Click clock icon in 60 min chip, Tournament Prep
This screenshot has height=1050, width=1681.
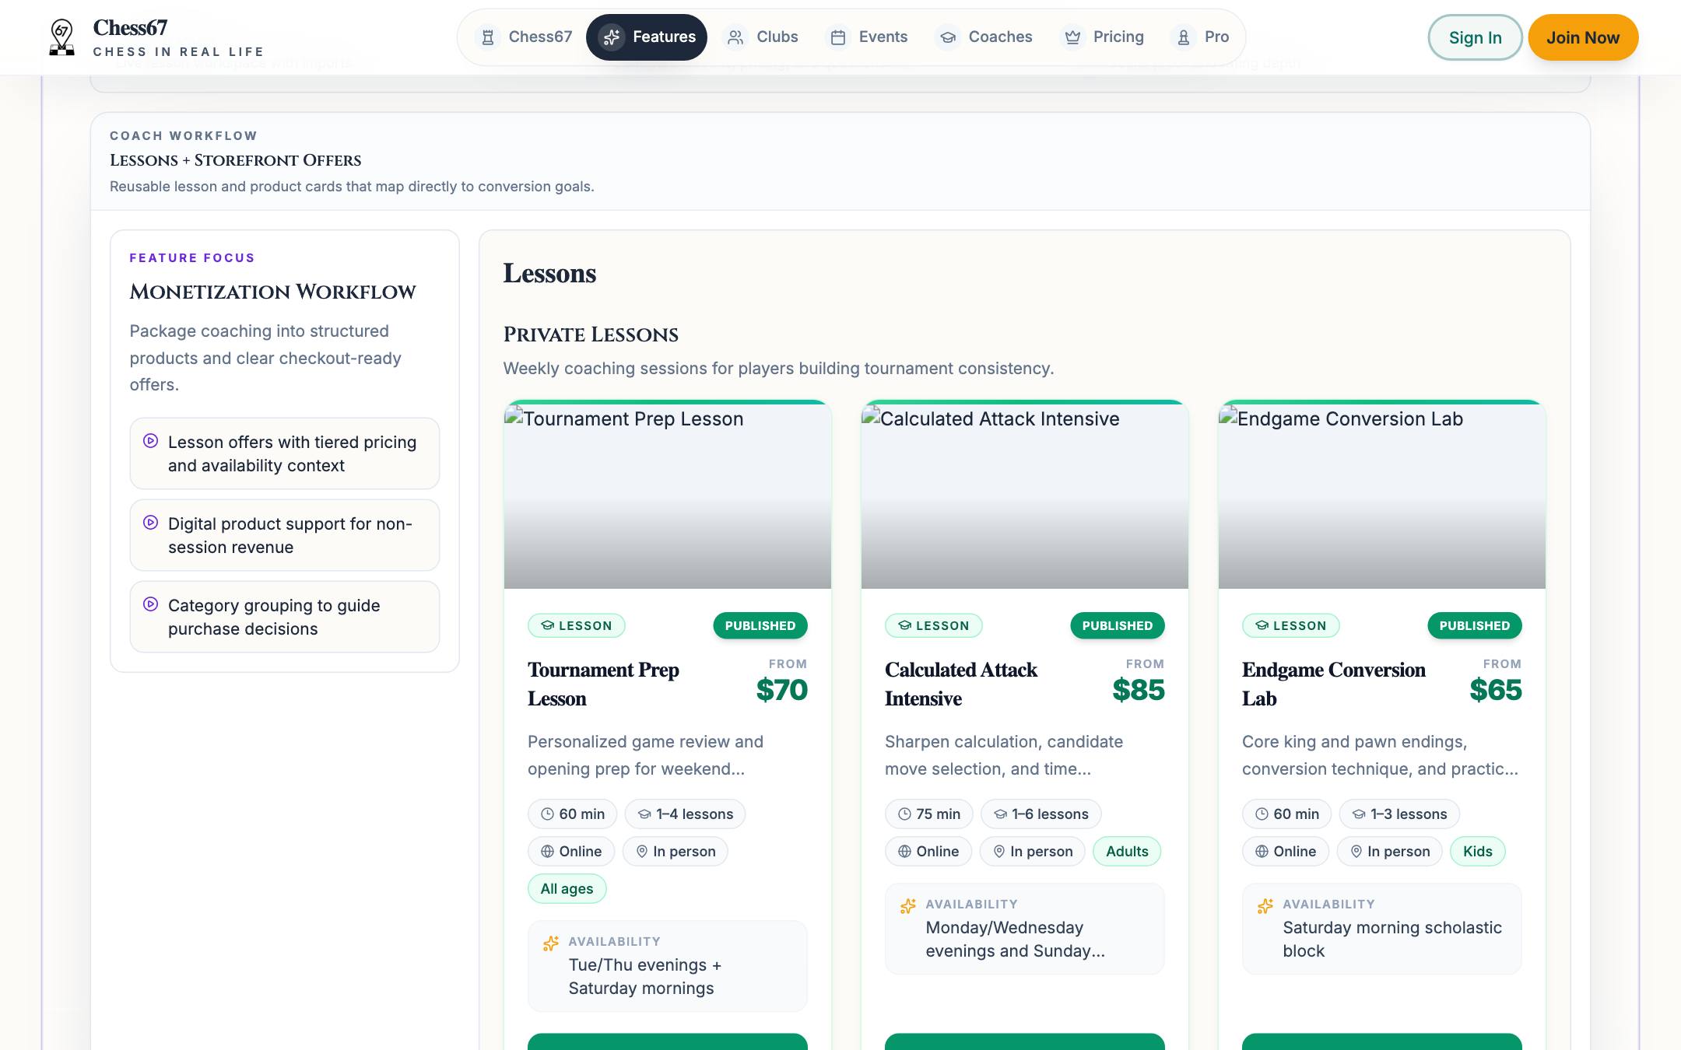tap(548, 814)
